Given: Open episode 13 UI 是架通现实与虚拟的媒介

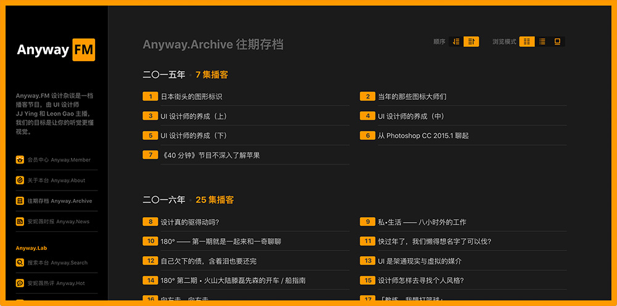Looking at the screenshot, I should point(463,261).
